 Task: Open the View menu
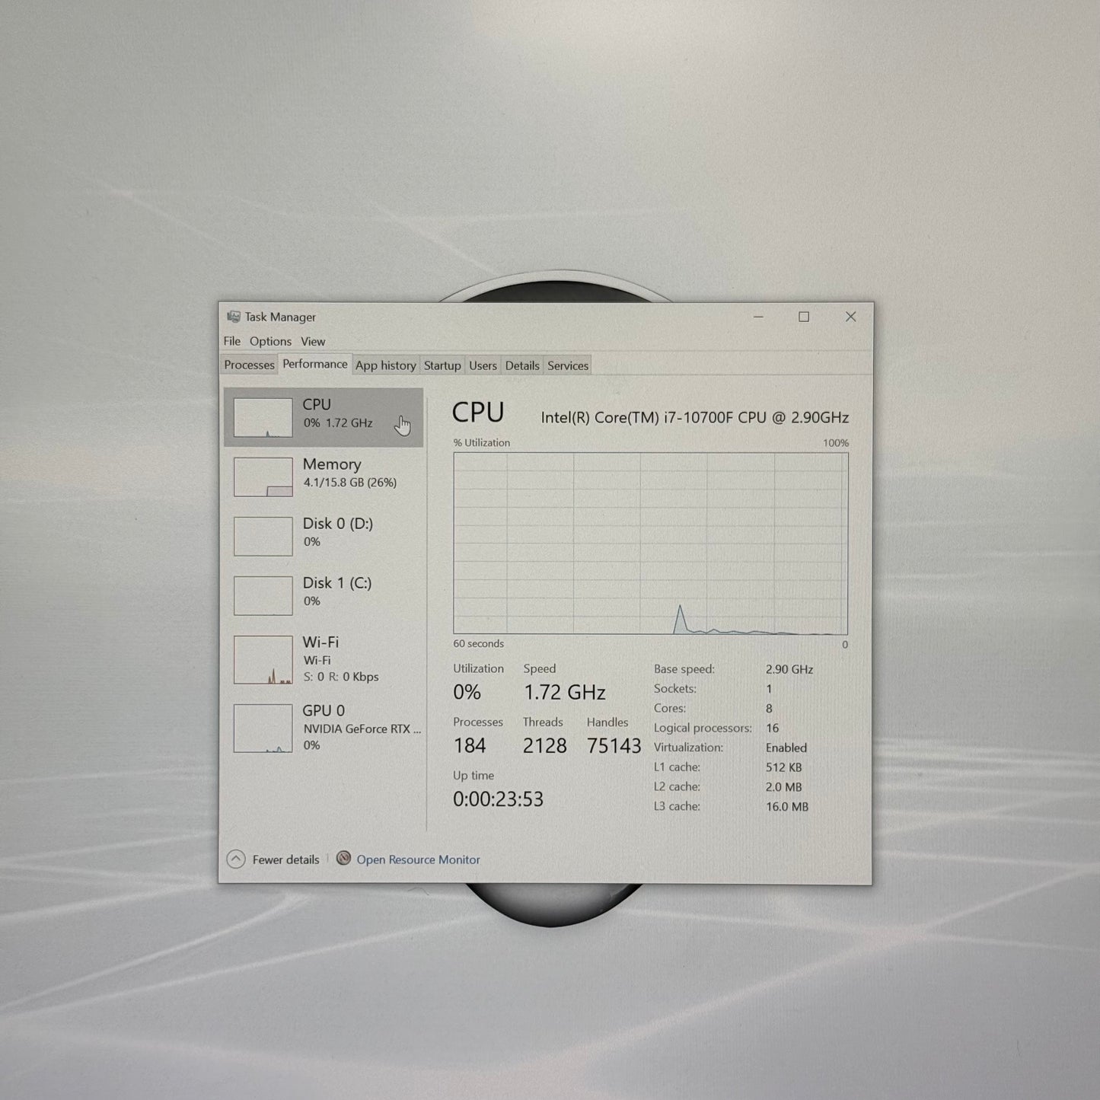(313, 341)
